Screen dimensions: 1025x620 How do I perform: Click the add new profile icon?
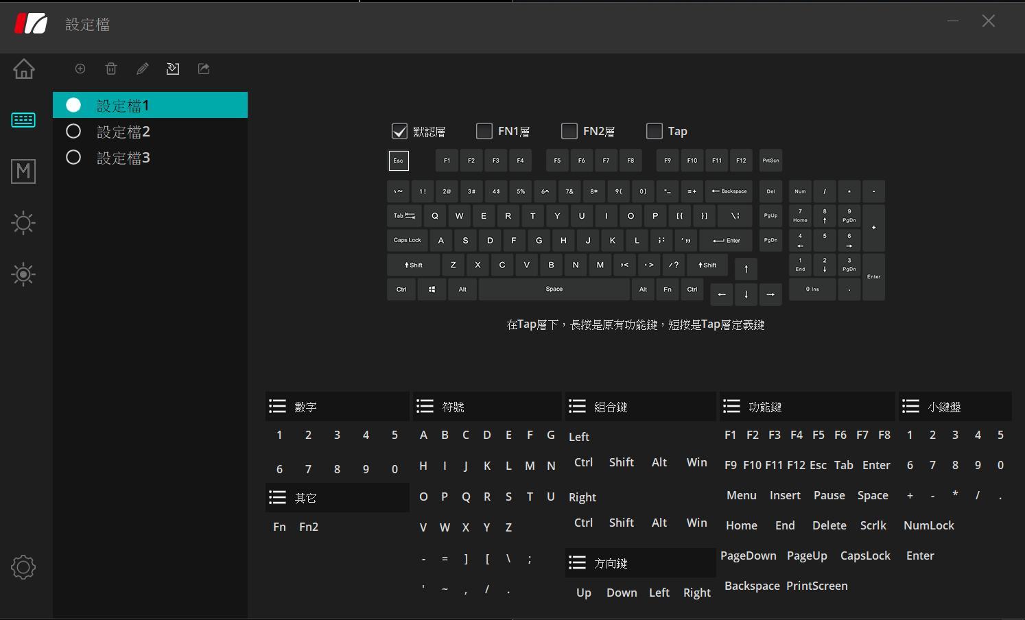click(80, 69)
